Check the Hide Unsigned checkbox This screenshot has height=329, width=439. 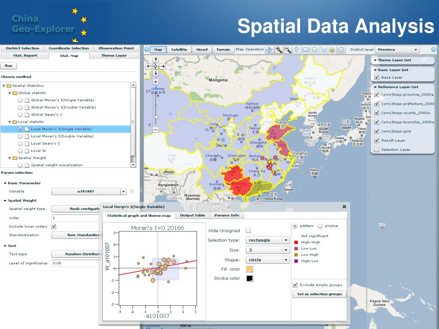248,230
